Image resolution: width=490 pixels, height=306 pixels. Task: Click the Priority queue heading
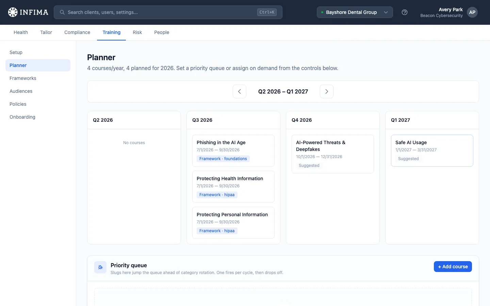click(129, 265)
